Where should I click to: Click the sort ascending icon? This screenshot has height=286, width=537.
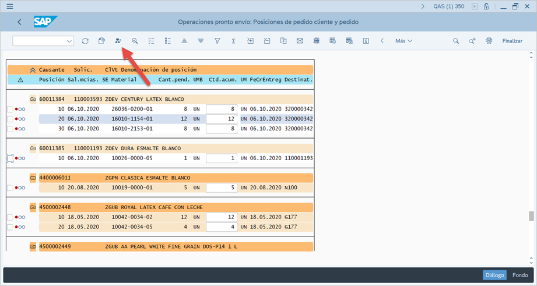(x=184, y=41)
